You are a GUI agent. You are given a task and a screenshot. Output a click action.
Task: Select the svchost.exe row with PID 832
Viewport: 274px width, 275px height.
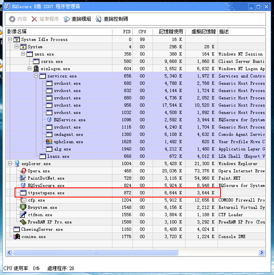[136, 90]
